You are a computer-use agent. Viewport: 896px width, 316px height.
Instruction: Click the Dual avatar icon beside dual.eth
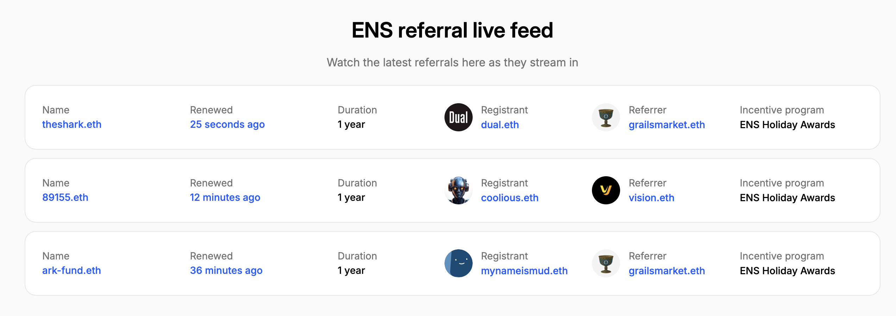(458, 117)
